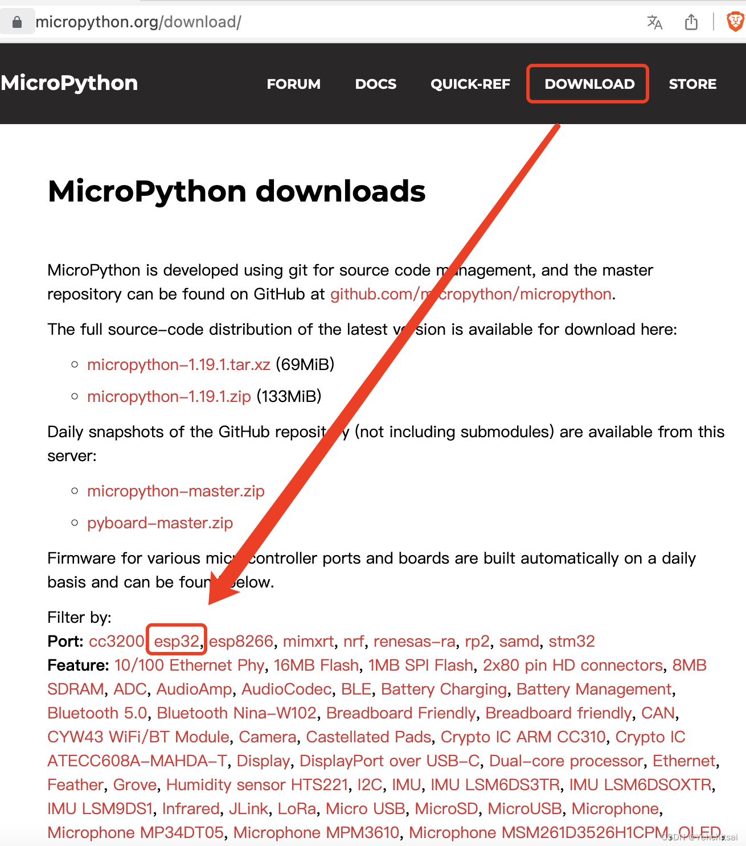746x846 pixels.
Task: Open the page translate icon
Action: [x=655, y=22]
